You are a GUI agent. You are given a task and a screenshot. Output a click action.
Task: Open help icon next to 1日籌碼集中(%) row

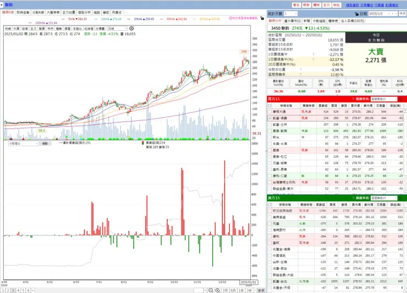[313, 59]
